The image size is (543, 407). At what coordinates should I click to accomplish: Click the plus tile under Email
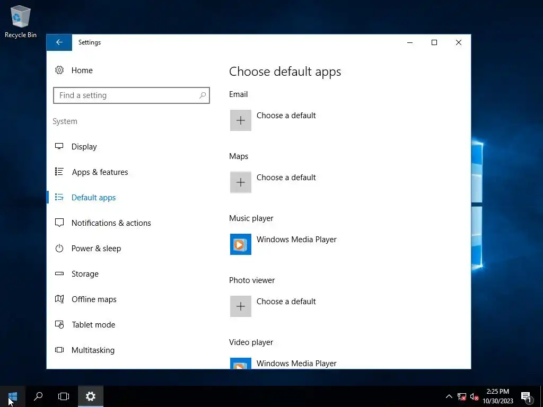[x=241, y=120]
